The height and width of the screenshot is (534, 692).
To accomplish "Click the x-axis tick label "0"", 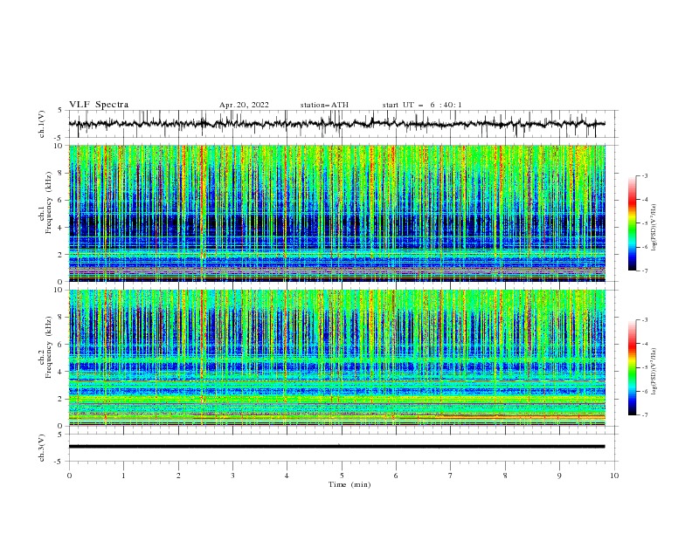I will click(x=69, y=476).
